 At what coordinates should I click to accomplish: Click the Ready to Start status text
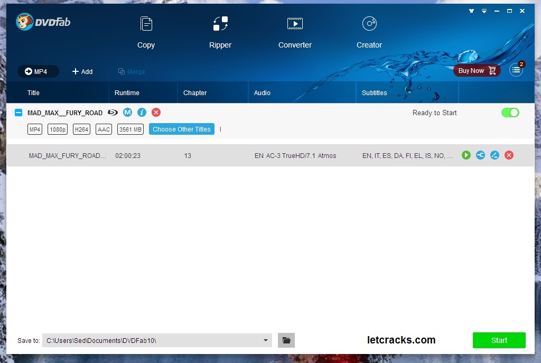pyautogui.click(x=434, y=113)
